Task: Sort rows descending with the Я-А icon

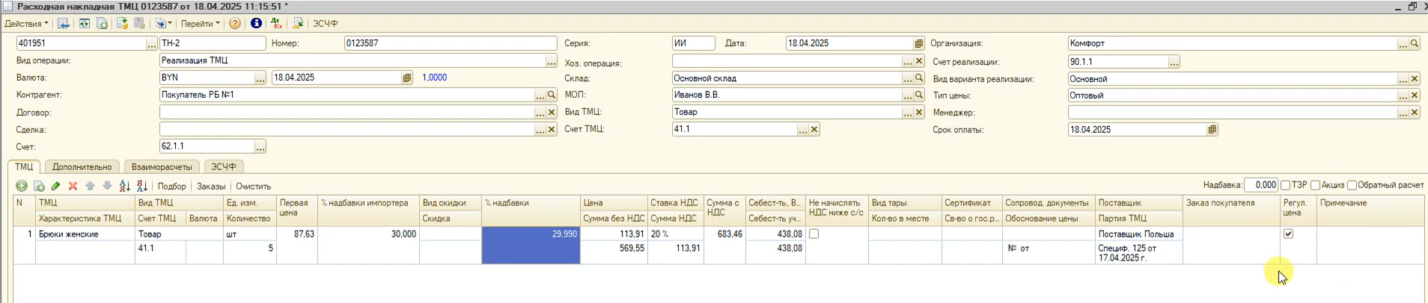Action: point(142,186)
